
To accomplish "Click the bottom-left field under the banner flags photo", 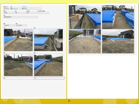I will tap(18, 78).
